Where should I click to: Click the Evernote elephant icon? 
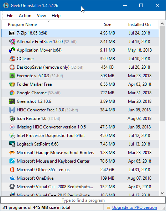click(12, 76)
